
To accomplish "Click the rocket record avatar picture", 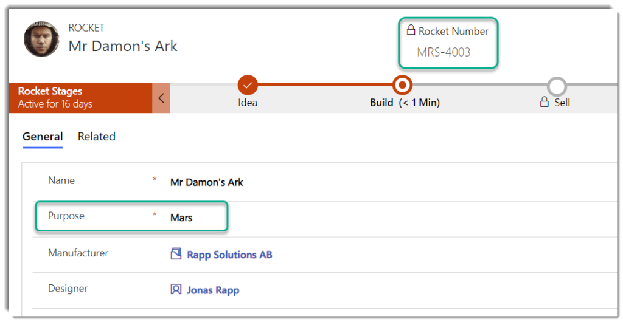I will point(41,39).
